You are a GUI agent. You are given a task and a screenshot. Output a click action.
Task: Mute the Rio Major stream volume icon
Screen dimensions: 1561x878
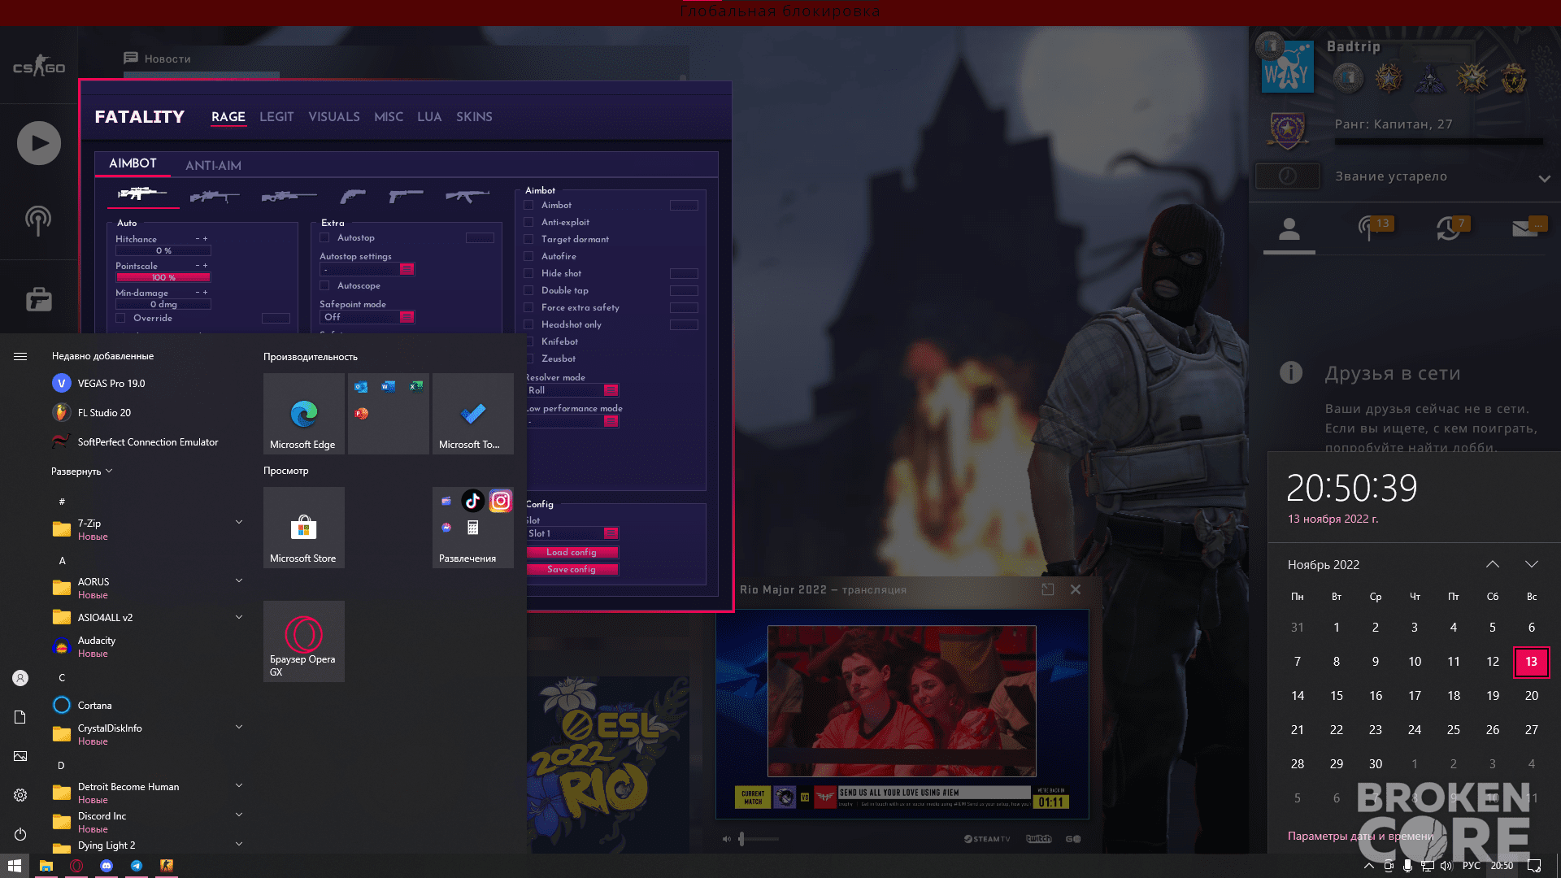[x=726, y=839]
